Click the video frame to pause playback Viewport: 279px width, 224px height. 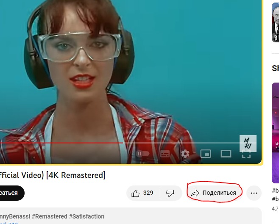coord(131,71)
